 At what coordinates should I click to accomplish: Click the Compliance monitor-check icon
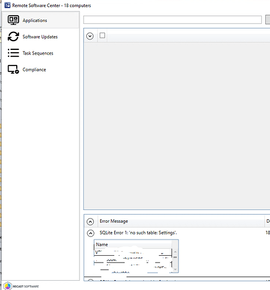coord(13,70)
